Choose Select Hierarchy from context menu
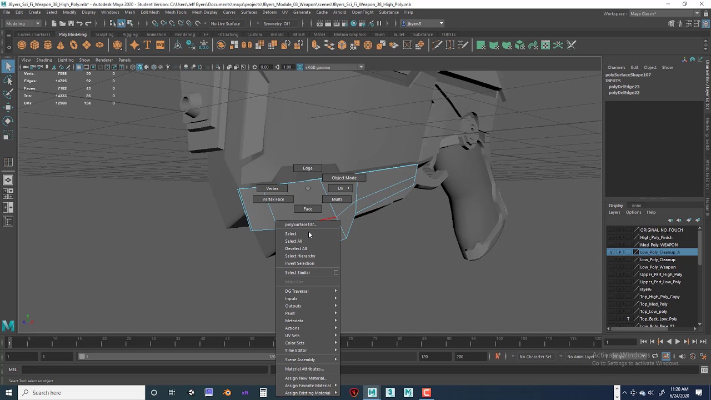The image size is (711, 400). [x=300, y=256]
